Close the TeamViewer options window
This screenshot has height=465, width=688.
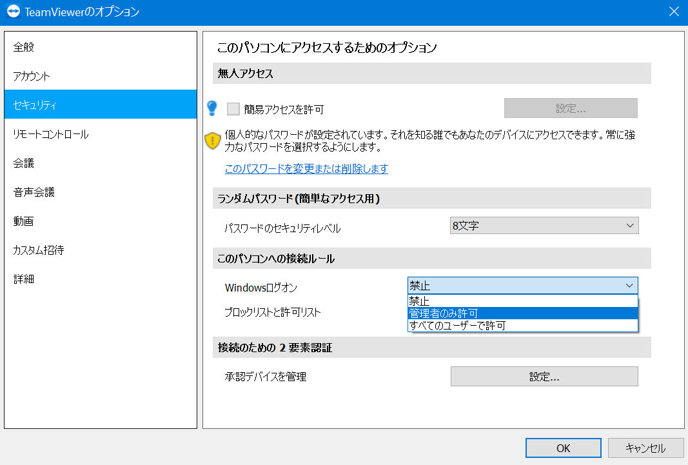[x=674, y=12]
